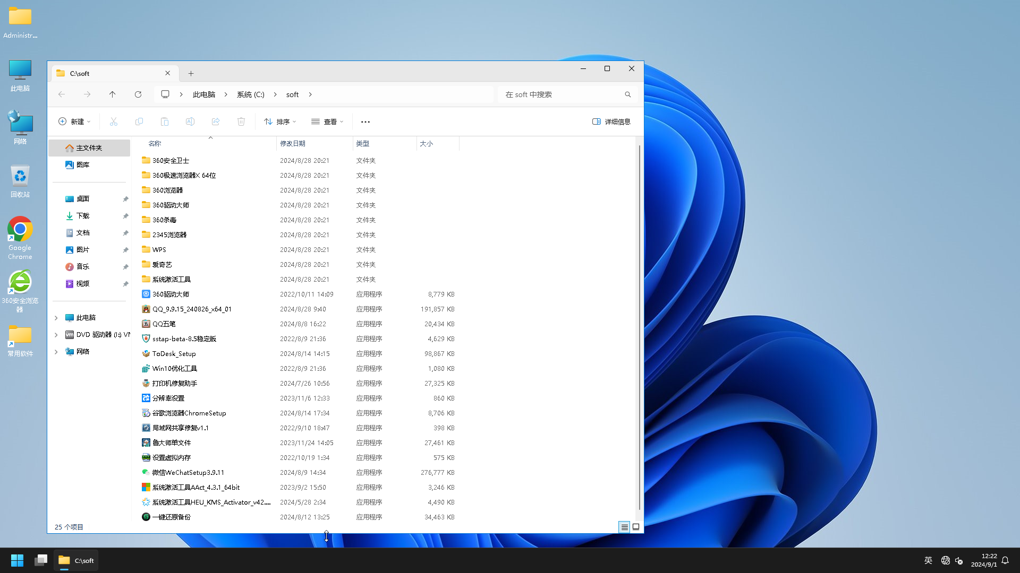Image resolution: width=1020 pixels, height=573 pixels.
Task: Sort by 大小 column header
Action: [438, 144]
